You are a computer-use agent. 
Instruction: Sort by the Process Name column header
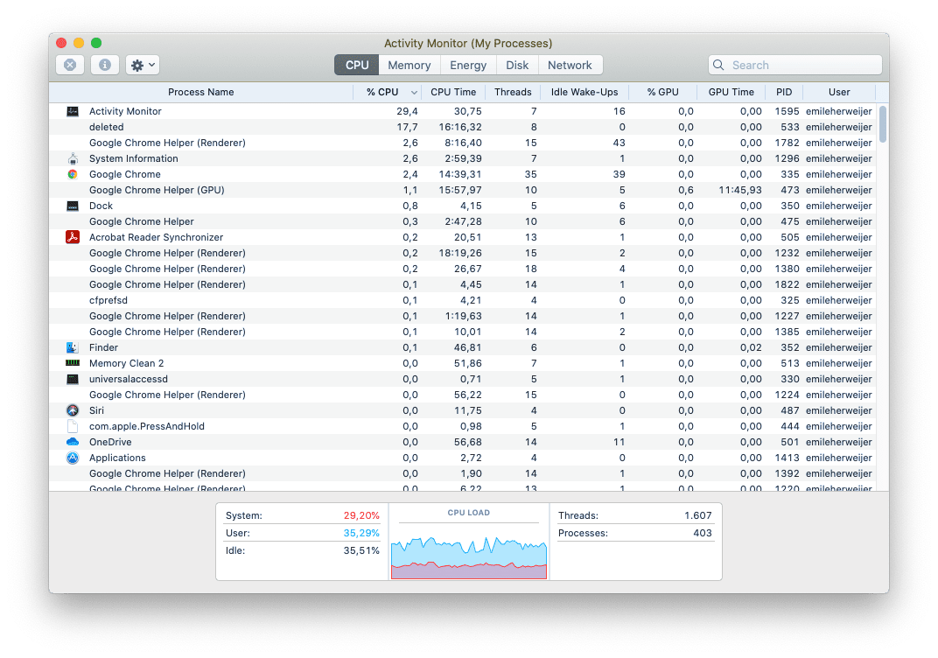pos(201,92)
